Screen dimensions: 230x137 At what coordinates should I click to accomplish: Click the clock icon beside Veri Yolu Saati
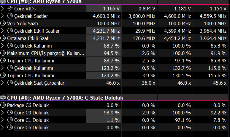pos(3,23)
